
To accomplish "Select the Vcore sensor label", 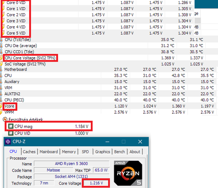I will 9,106.
